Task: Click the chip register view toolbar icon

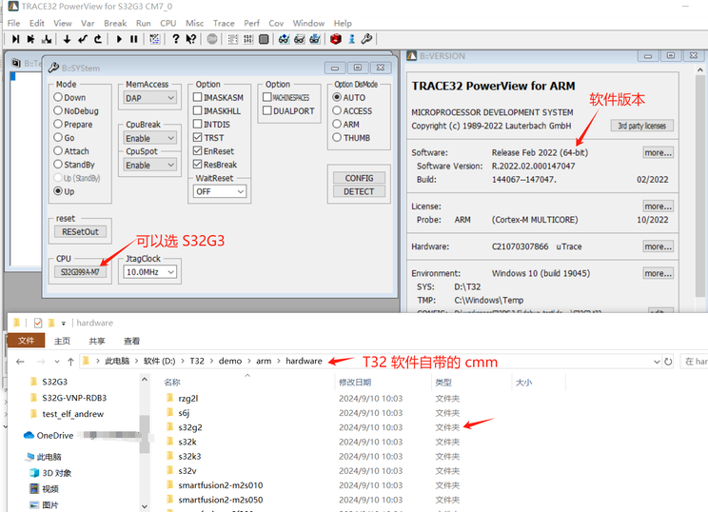Action: tap(264, 39)
